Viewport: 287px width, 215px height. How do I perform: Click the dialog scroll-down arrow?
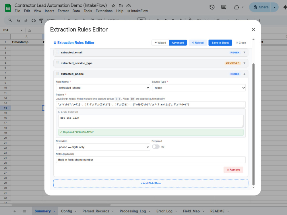(x=253, y=187)
